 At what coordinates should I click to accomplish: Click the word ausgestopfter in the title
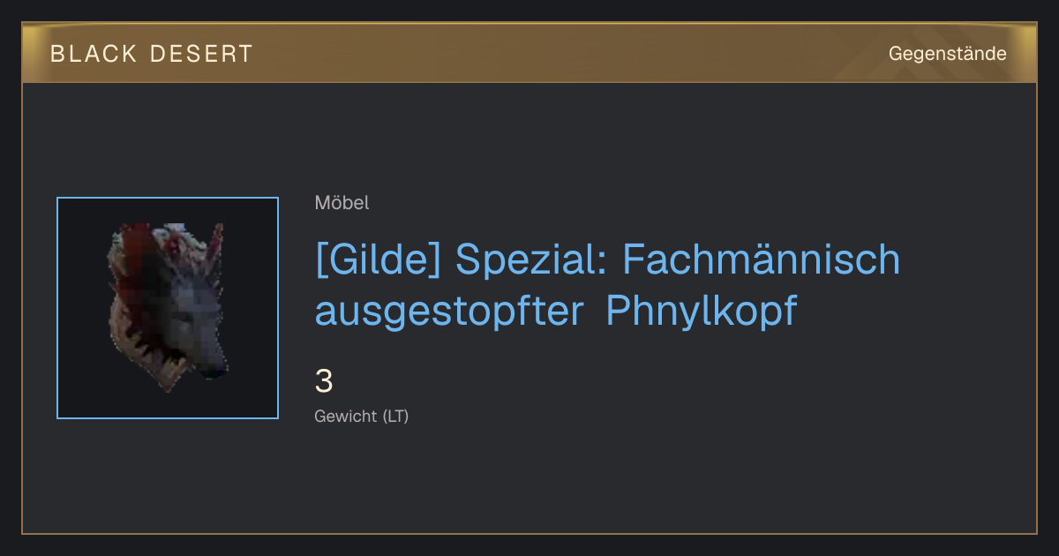point(449,312)
